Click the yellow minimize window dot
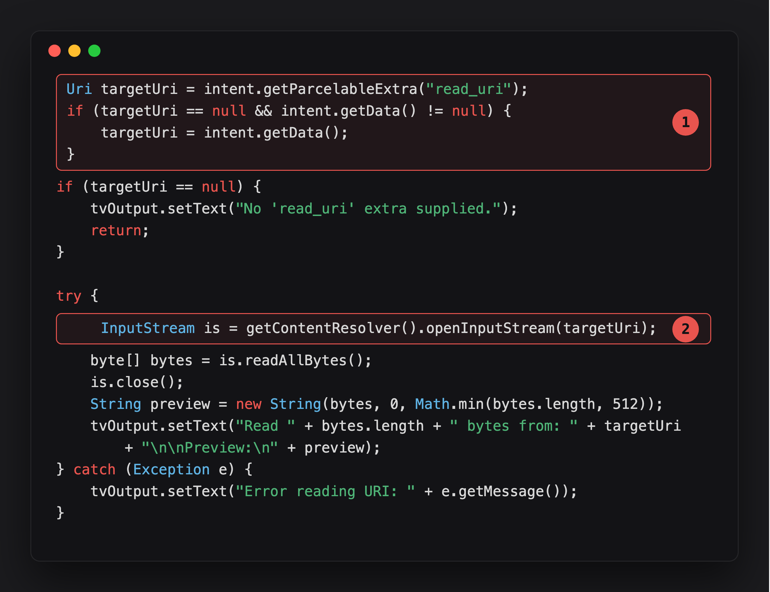This screenshot has height=592, width=770. click(74, 51)
